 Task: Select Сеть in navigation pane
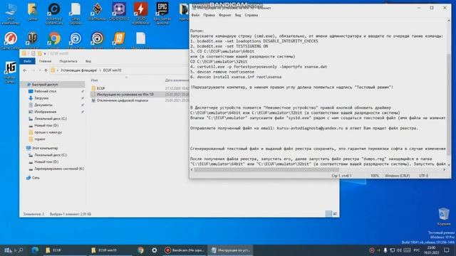pos(36,178)
